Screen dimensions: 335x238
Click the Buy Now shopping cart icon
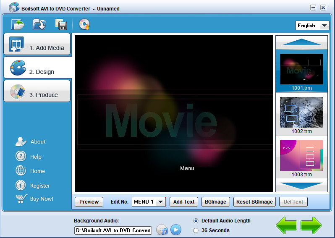click(x=21, y=199)
